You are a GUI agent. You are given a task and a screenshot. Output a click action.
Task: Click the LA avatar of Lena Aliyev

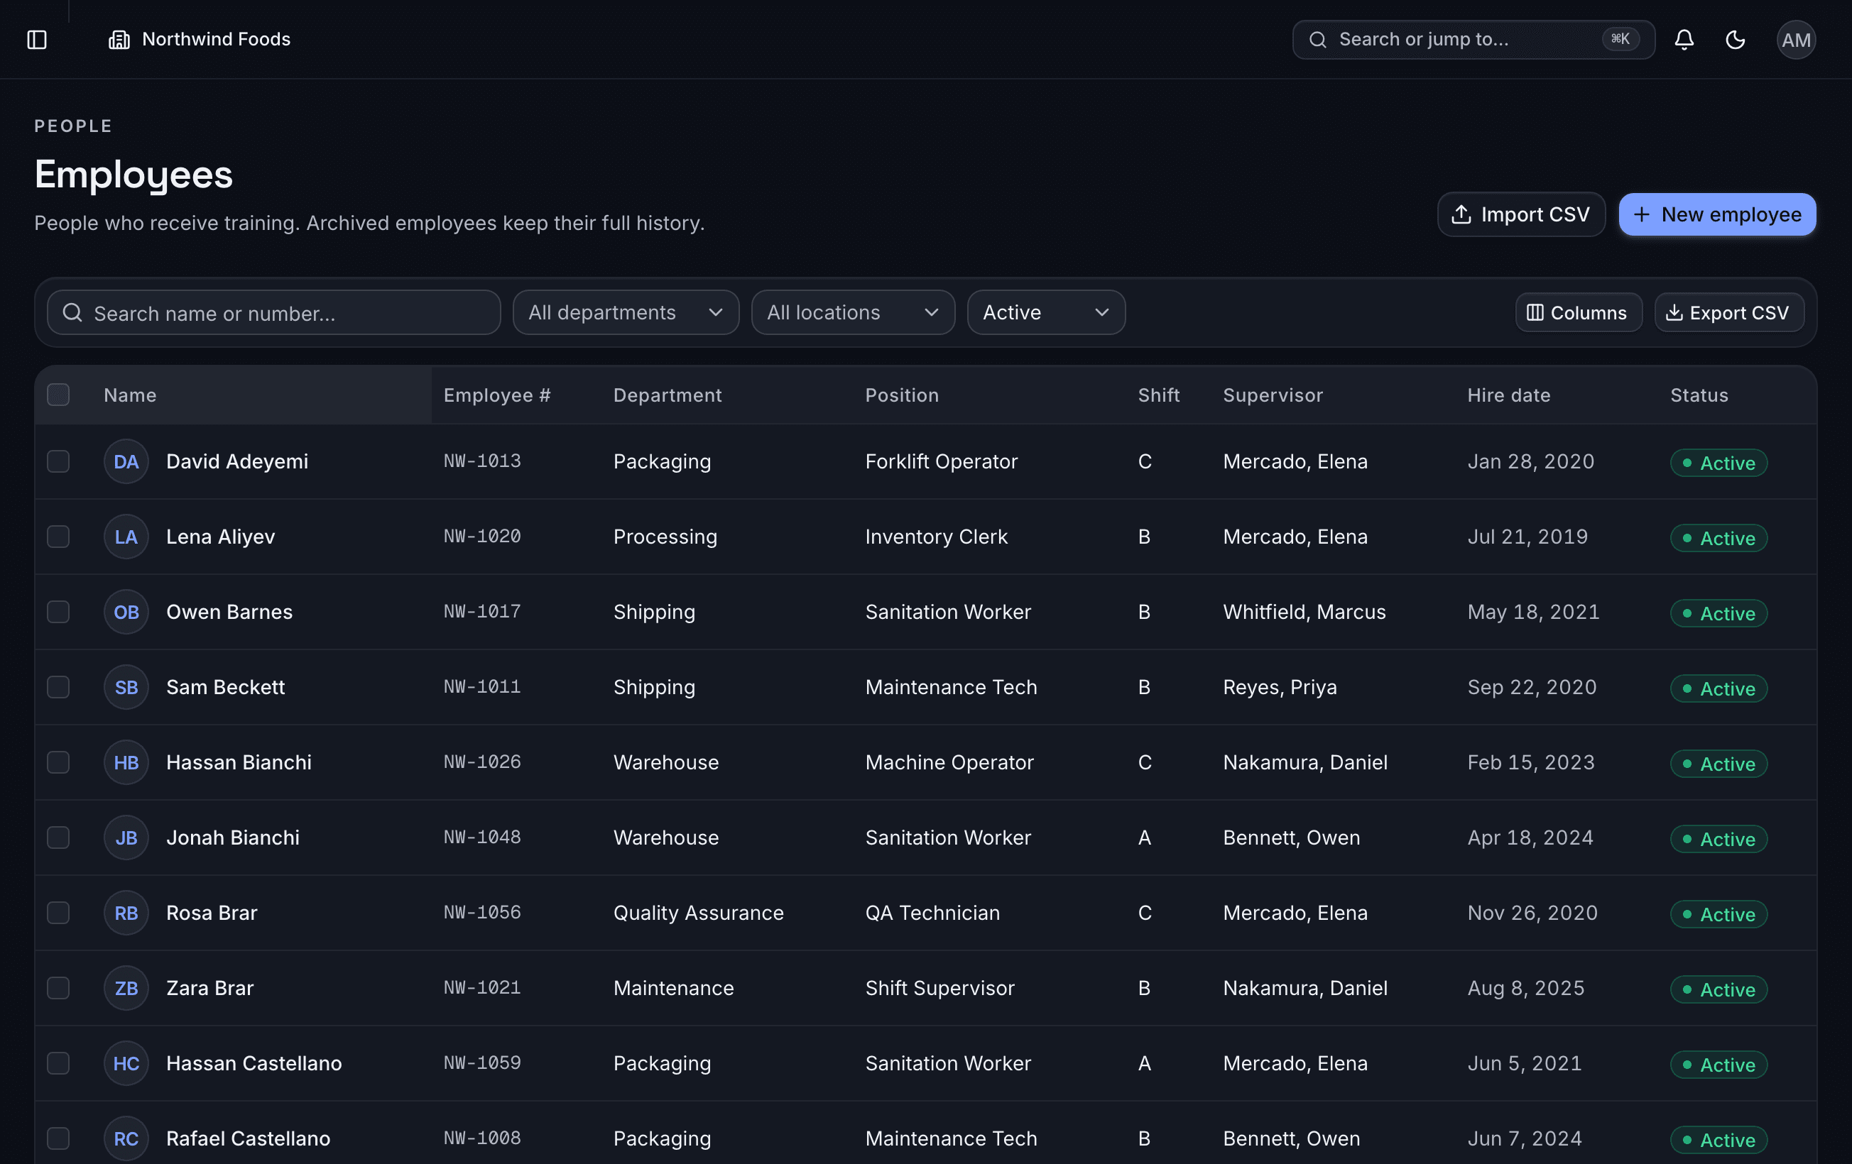pos(126,537)
